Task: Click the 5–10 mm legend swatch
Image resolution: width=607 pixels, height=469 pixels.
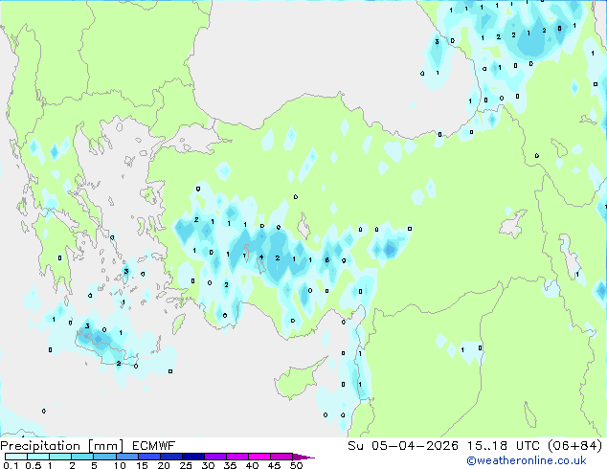Action: 104,457
